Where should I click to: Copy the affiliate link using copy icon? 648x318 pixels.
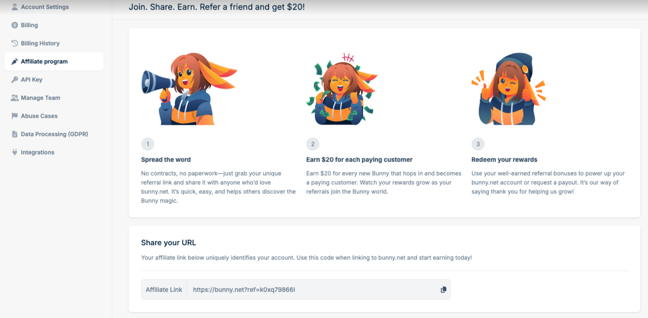coord(443,289)
